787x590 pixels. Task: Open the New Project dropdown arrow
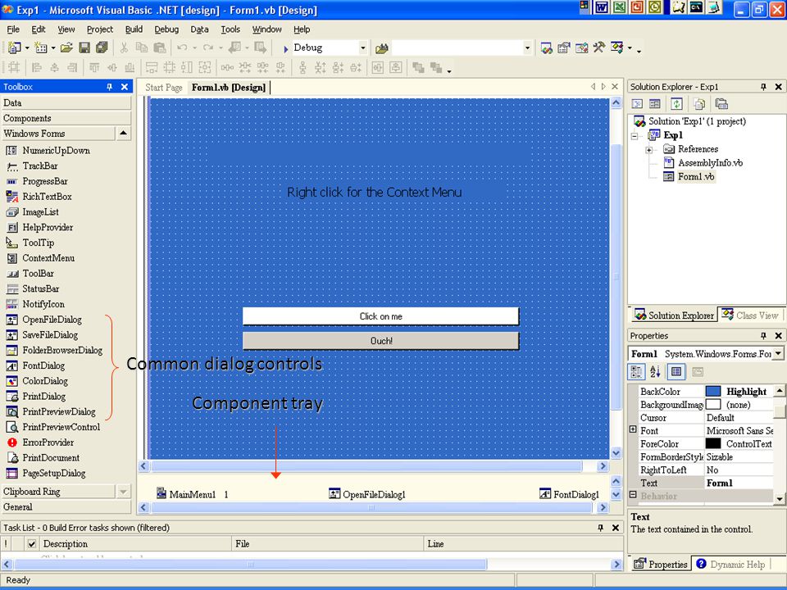coord(27,48)
